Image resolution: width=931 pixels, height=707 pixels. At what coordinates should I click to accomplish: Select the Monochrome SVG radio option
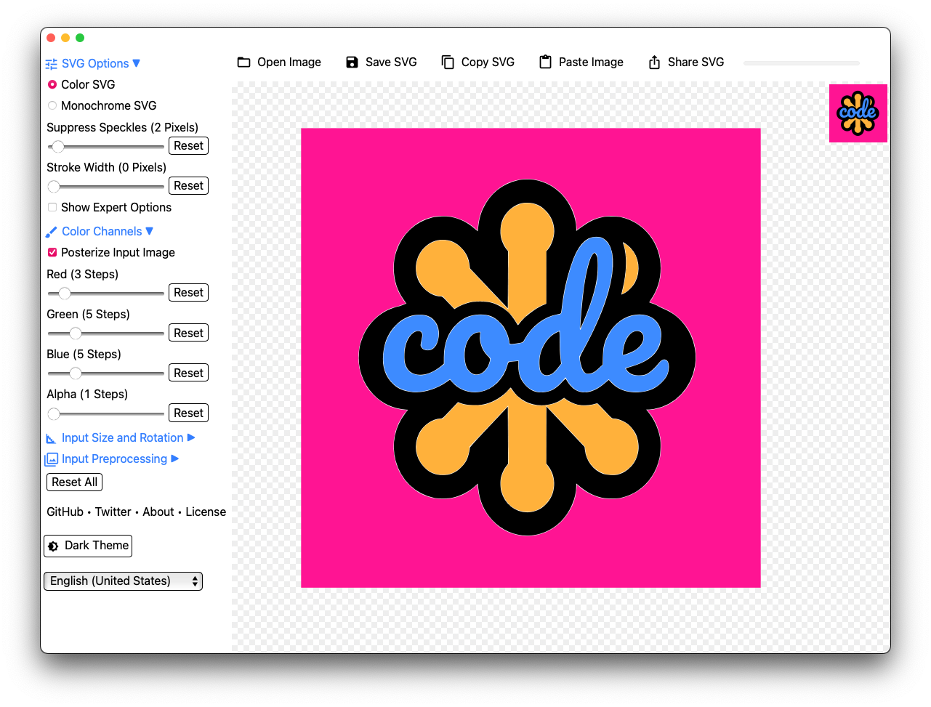[52, 105]
